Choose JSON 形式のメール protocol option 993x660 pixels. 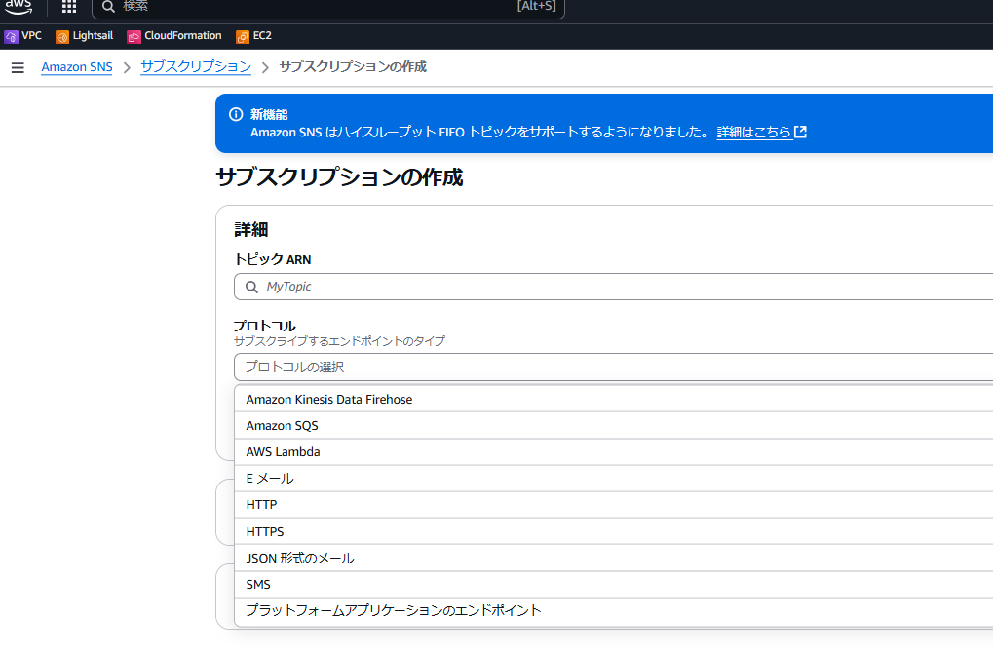(x=613, y=558)
